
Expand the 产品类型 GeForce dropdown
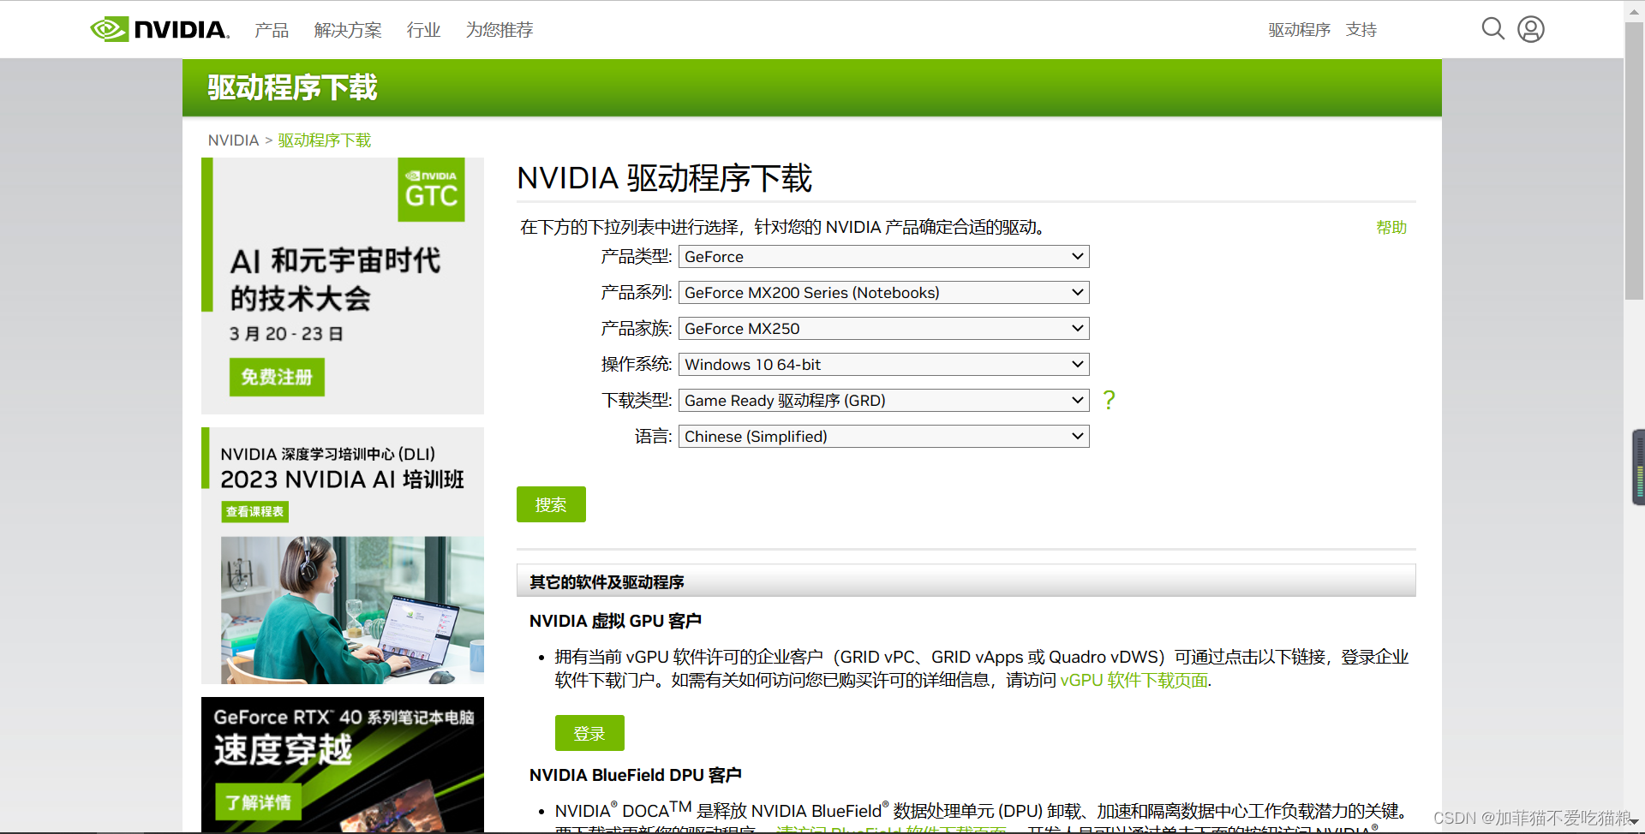click(x=883, y=257)
